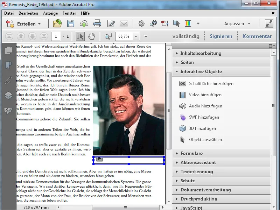Open the tools pane options menu
Image resolution: width=280 pixels, height=210 pixels.
272,46
